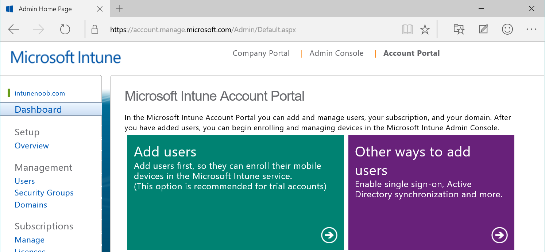The height and width of the screenshot is (252, 545).
Task: Switch to the Admin Console
Action: pyautogui.click(x=336, y=53)
